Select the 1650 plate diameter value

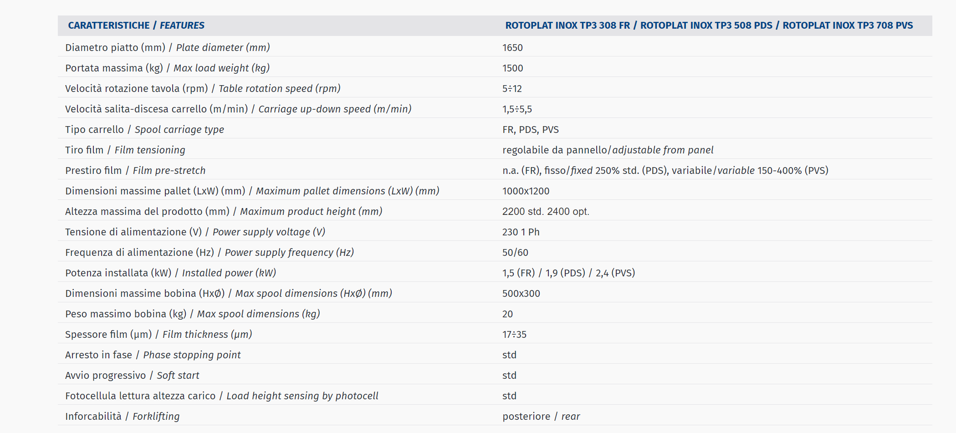pos(512,47)
